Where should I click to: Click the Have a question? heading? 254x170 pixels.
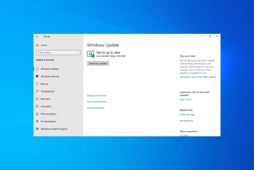point(189,131)
